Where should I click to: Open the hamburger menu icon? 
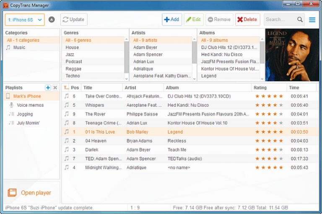click(312, 20)
